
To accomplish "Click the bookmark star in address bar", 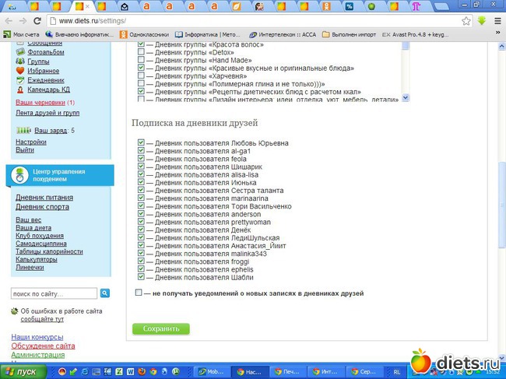I will (466, 20).
